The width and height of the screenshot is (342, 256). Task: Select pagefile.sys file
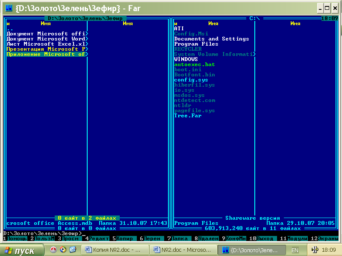[x=195, y=111]
